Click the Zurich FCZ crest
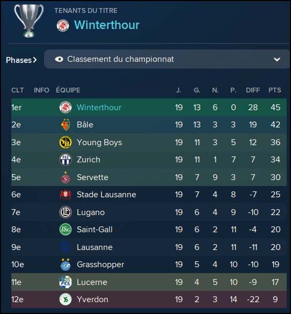The height and width of the screenshot is (314, 291). click(x=66, y=160)
